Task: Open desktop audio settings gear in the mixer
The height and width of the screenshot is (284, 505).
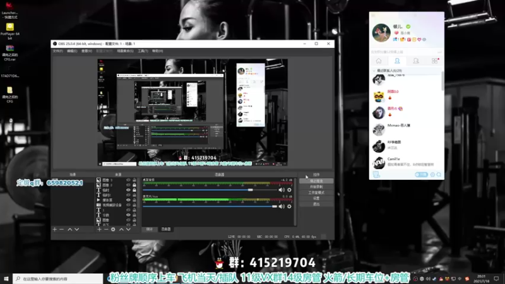Action: point(289,190)
